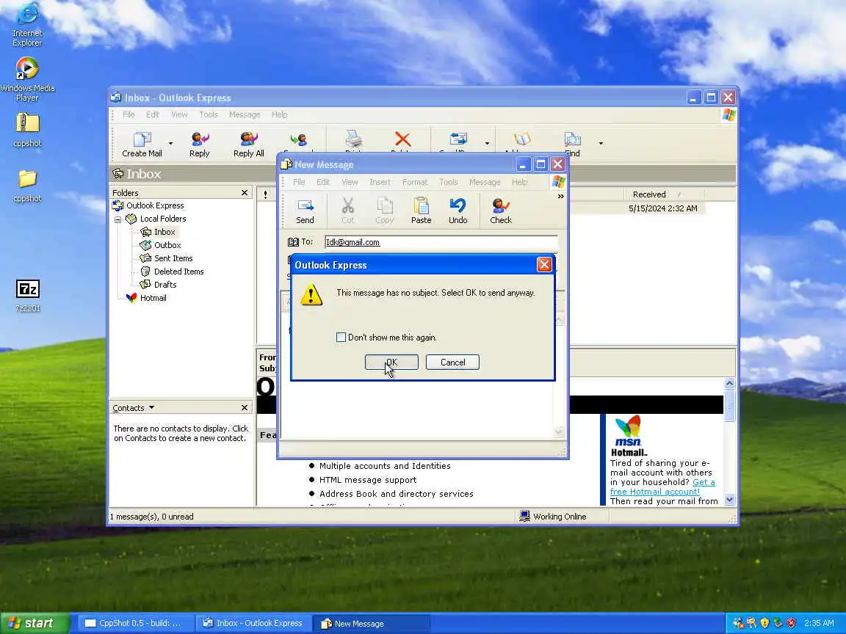Open the Help menu in Inbox window
846x634 pixels.
(279, 114)
